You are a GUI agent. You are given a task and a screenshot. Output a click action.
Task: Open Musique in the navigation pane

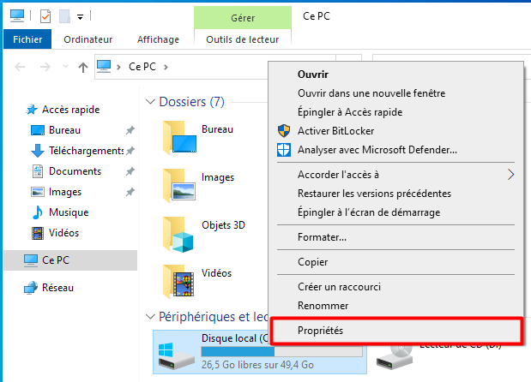[x=69, y=212]
